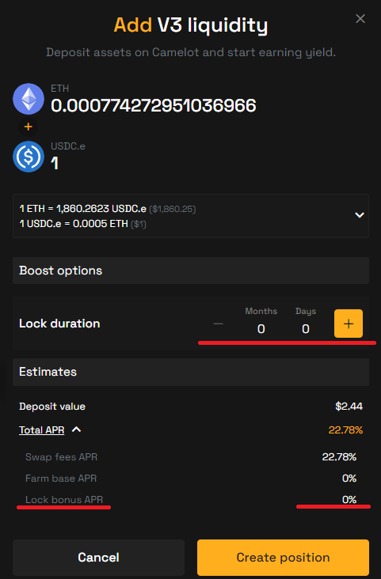
Task: Click the orange plus between tokens
Action: (x=28, y=127)
